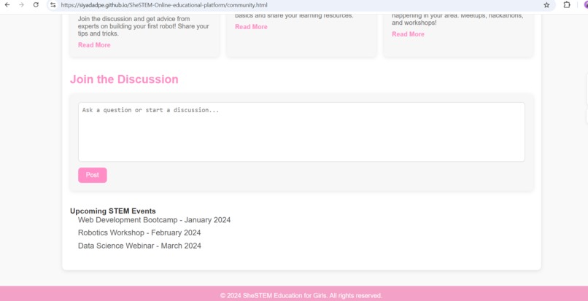Click the footer copyright text for SheSTEM
Image resolution: width=588 pixels, height=301 pixels.
click(x=301, y=296)
